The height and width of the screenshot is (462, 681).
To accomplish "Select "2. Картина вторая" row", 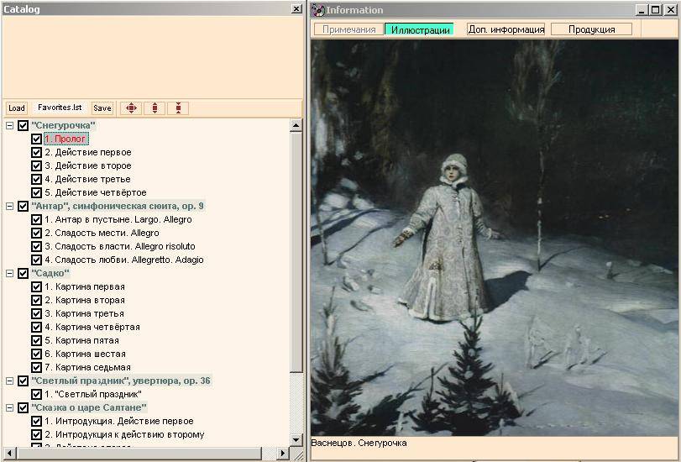I will (85, 301).
